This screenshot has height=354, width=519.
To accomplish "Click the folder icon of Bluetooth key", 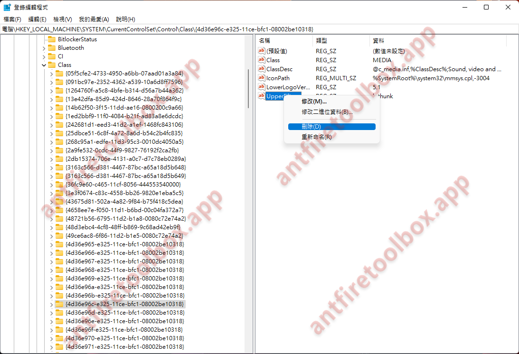I will click(51, 48).
